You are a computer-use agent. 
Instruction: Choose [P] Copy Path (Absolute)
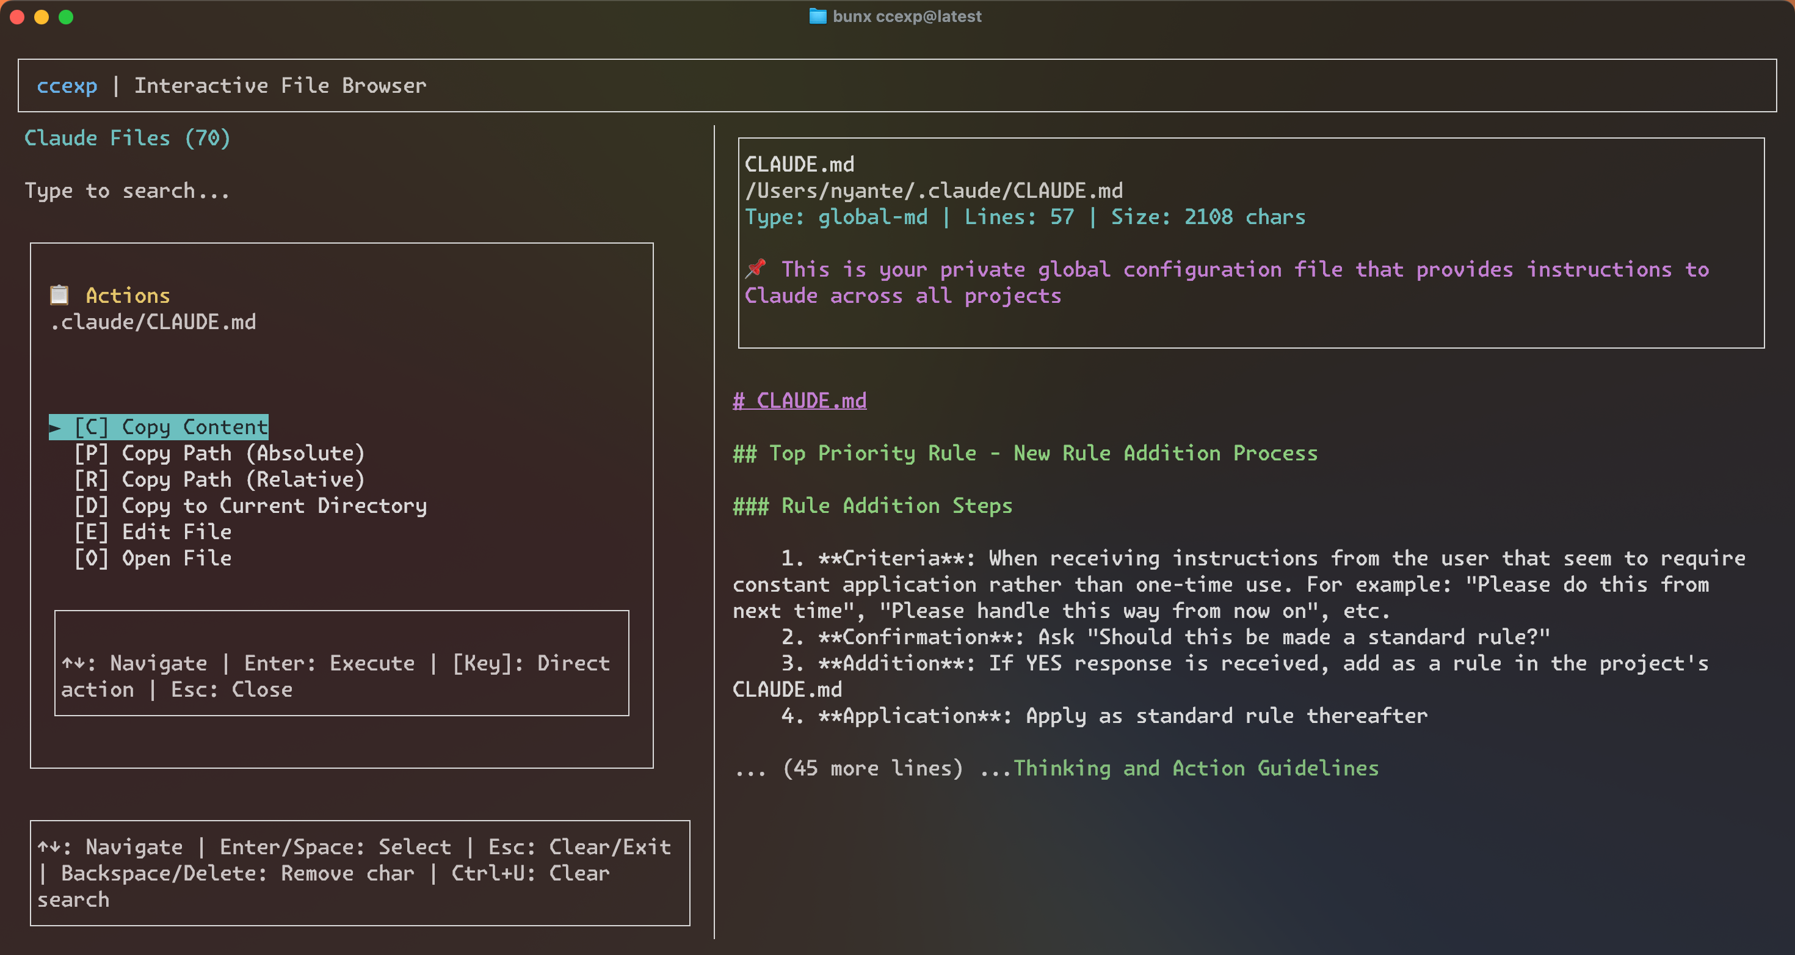click(x=219, y=453)
